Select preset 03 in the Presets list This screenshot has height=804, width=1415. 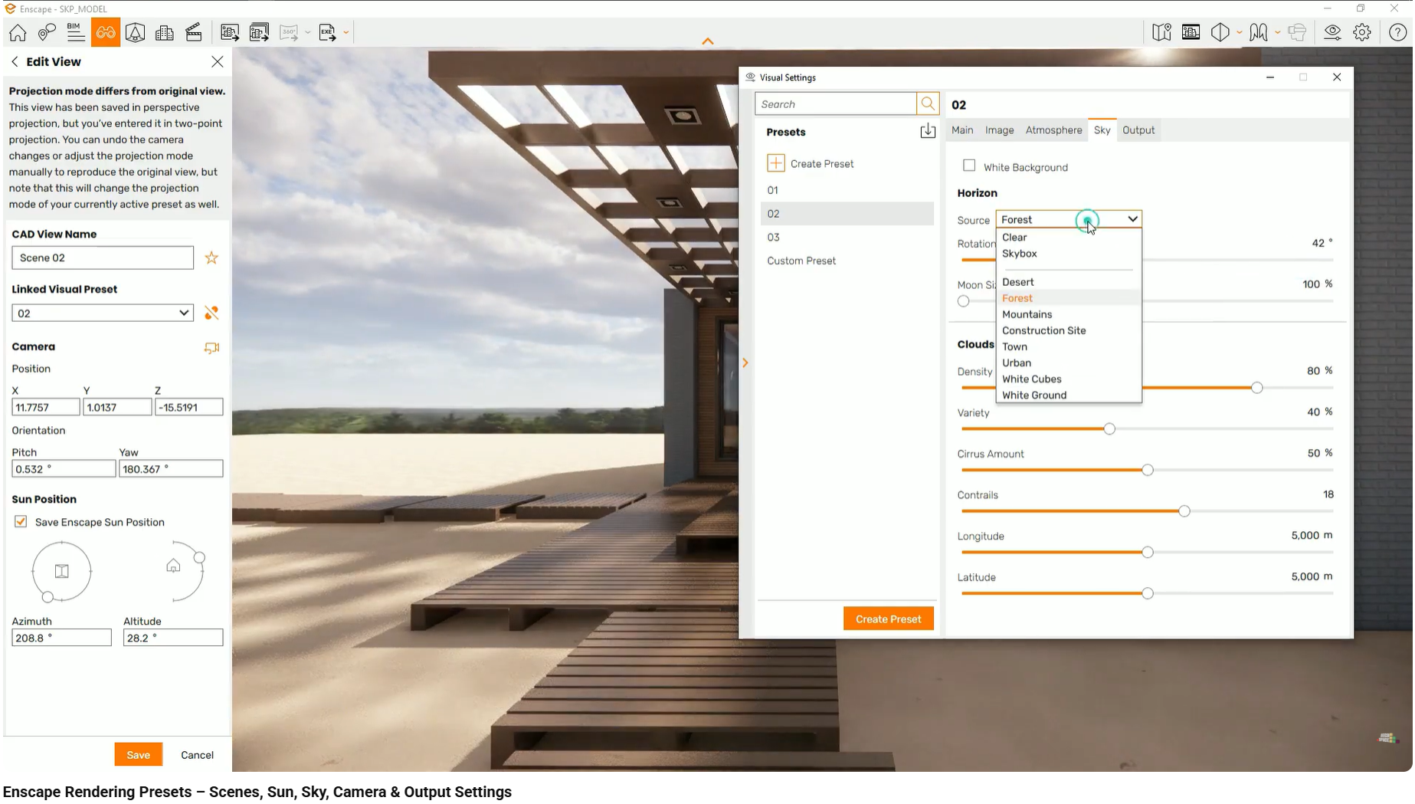tap(774, 238)
